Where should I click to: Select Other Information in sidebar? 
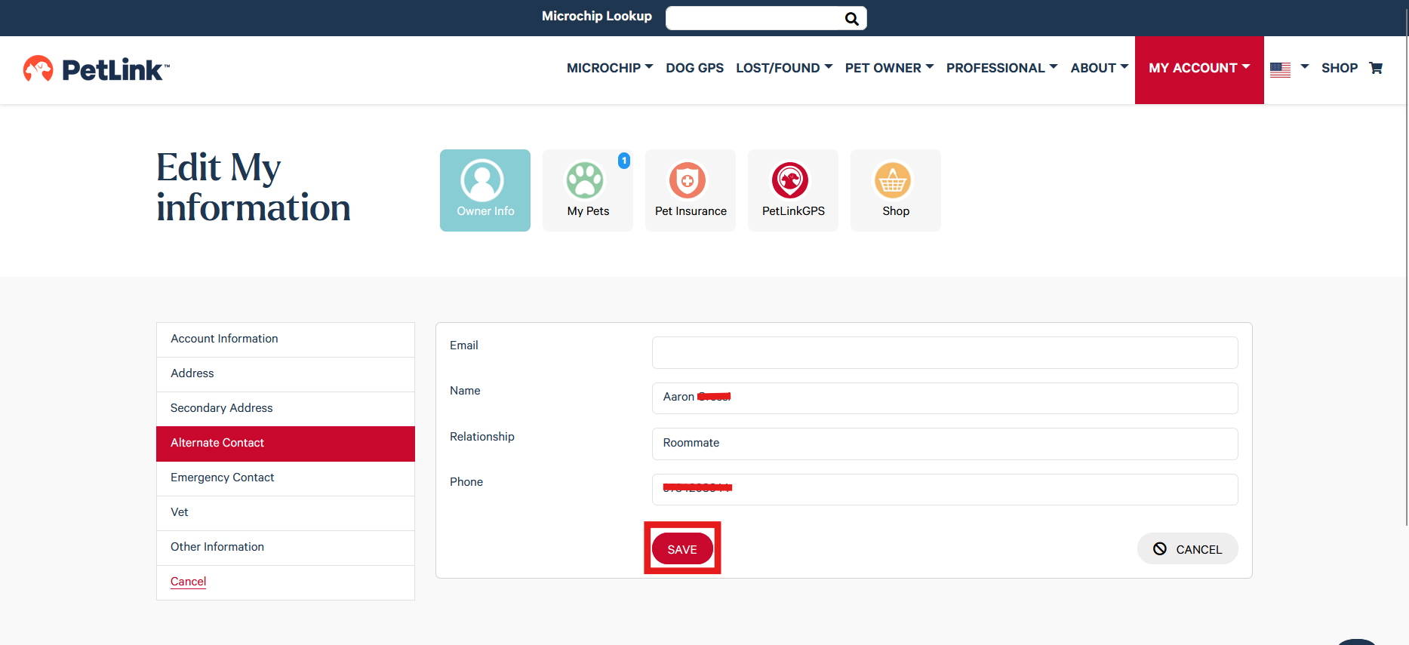pyautogui.click(x=285, y=548)
